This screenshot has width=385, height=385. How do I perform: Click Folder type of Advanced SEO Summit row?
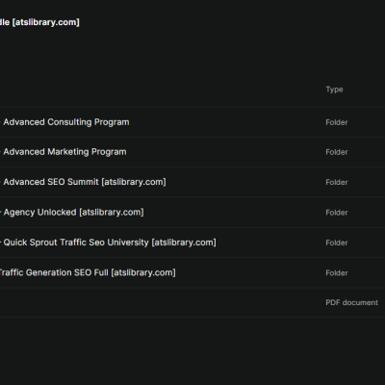[337, 182]
